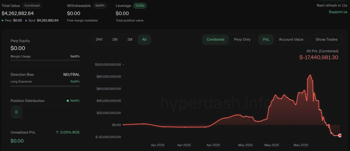Click the NaN% badge beside Withdrawable

[100, 5]
